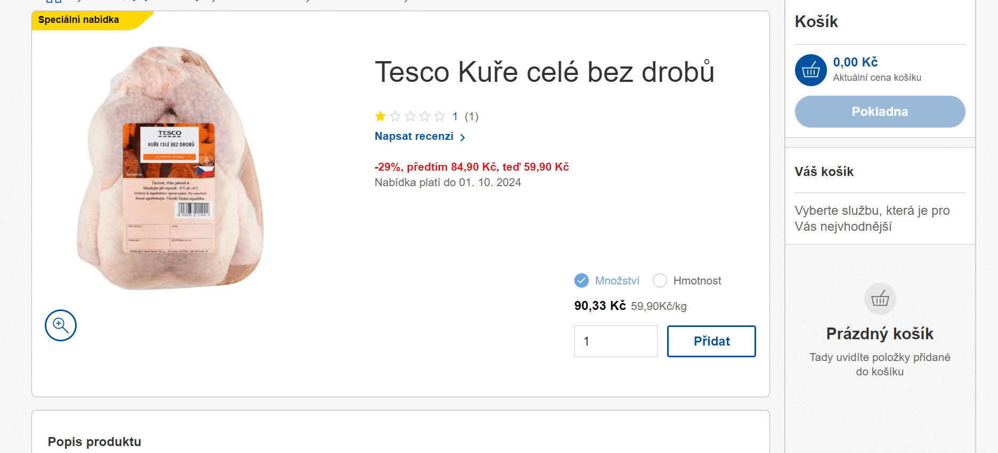The width and height of the screenshot is (998, 453).
Task: Open the image zoom magnifier icon
Action: coord(61,325)
